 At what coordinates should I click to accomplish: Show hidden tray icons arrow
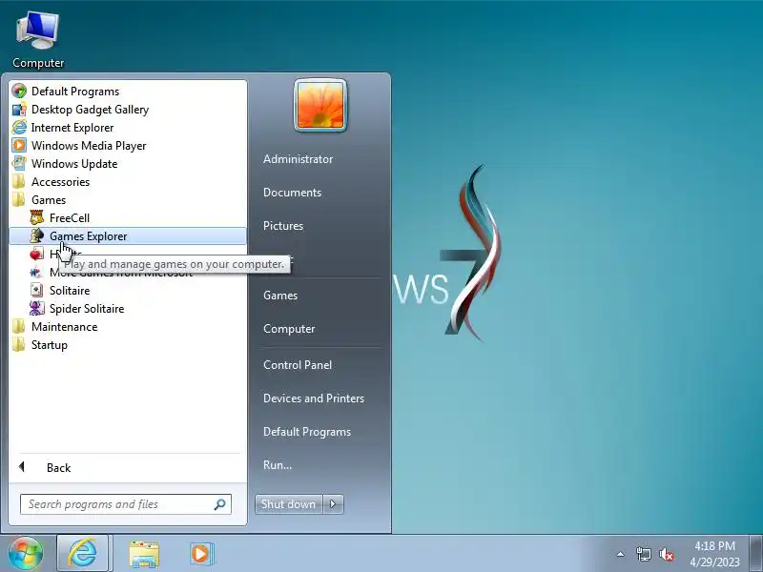(621, 554)
